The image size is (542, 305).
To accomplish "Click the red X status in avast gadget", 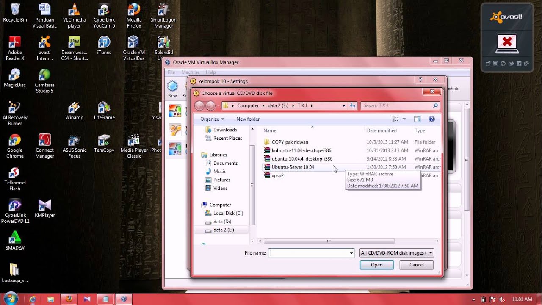I will click(x=507, y=42).
